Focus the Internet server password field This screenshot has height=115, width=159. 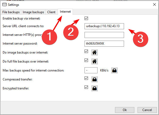[x=104, y=44]
